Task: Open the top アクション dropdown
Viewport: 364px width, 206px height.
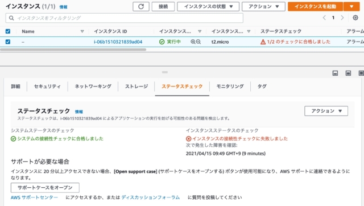Action: (x=263, y=6)
